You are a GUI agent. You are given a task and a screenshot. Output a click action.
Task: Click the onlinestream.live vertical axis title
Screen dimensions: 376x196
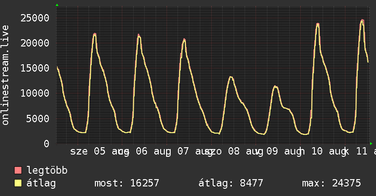[x=5, y=75]
